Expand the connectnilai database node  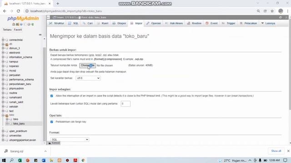(x=3, y=40)
